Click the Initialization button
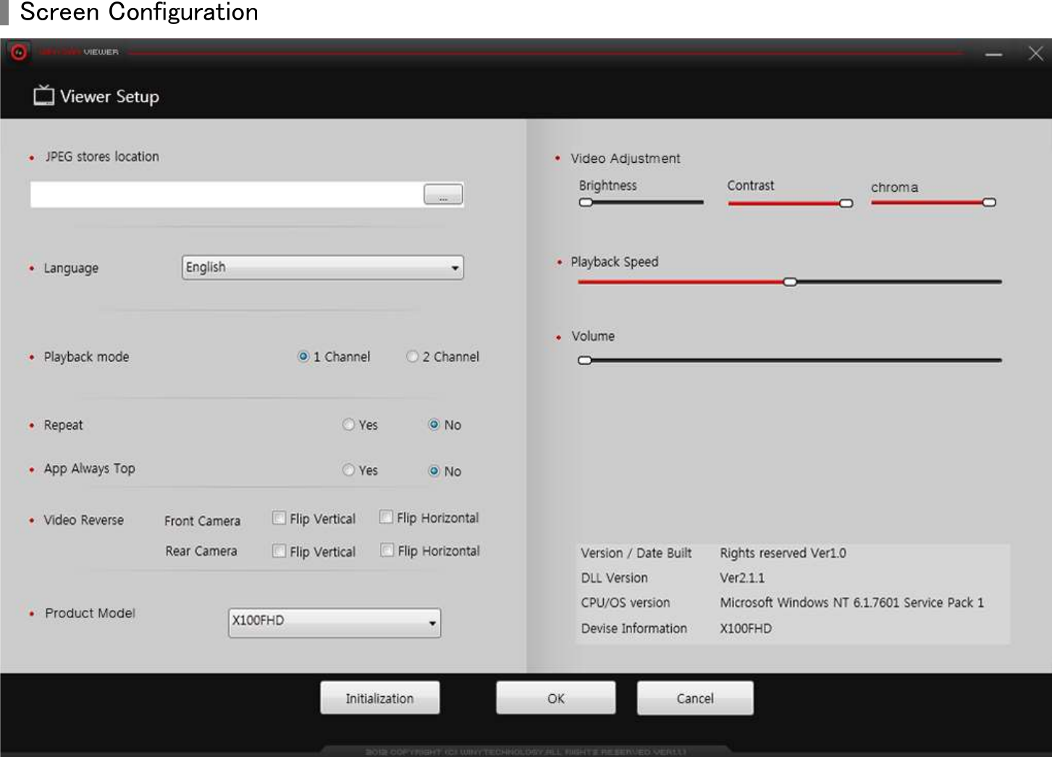 tap(380, 698)
